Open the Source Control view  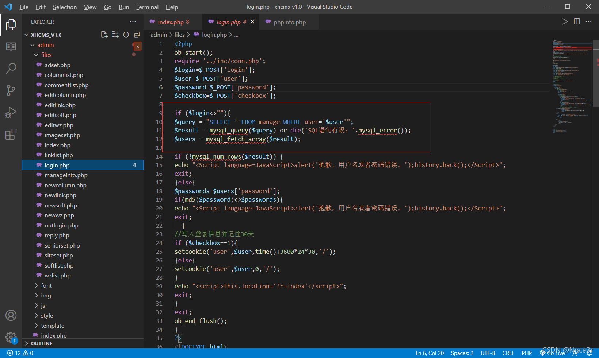[11, 90]
